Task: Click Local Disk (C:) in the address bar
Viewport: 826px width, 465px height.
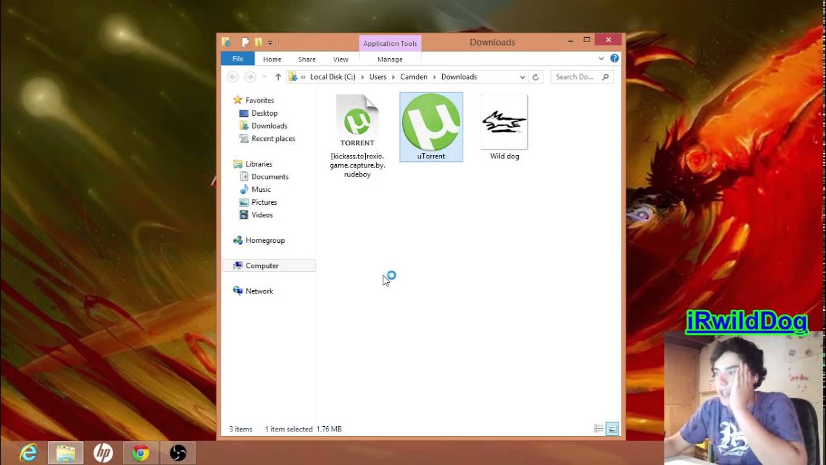Action: click(x=332, y=77)
